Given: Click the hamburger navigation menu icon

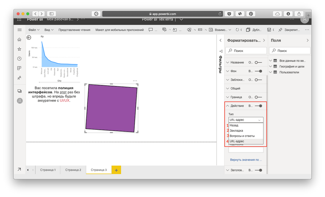Looking at the screenshot, I should (19, 30).
